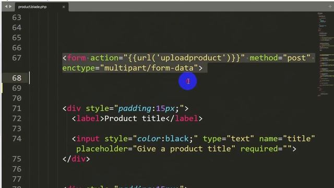Click the minimap code overview
334x188 pixels.
(x=325, y=54)
